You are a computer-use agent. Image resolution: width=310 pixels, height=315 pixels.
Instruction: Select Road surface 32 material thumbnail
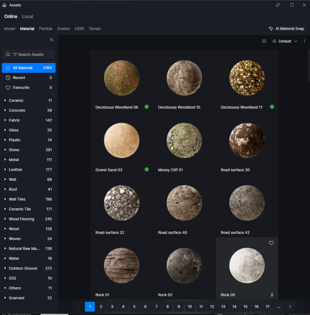click(x=122, y=203)
